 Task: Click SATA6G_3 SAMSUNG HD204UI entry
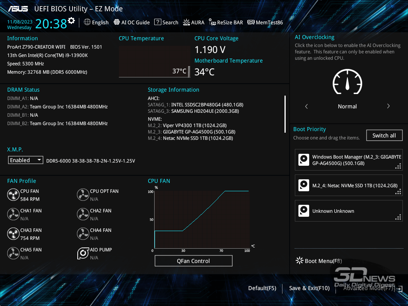193,111
